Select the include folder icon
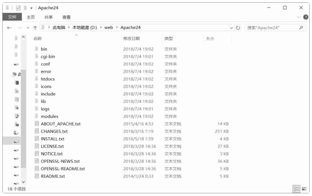The image size is (312, 196). [x=36, y=94]
